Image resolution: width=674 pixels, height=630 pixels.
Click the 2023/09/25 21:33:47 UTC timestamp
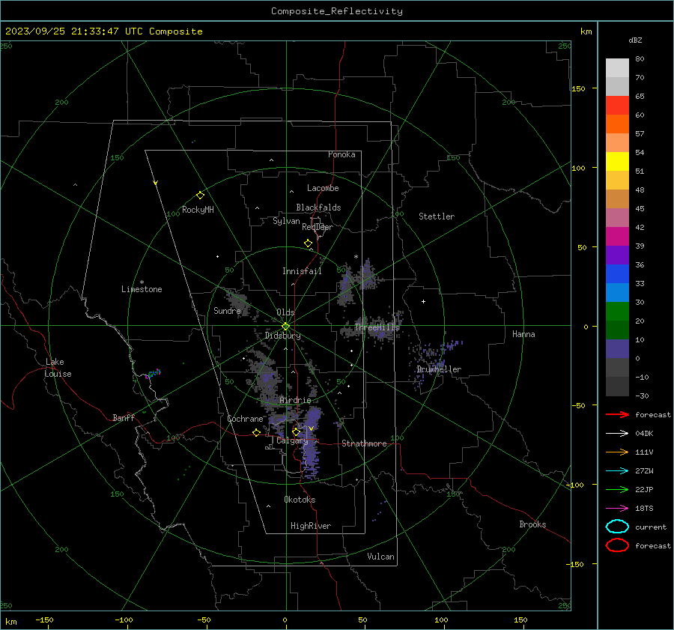tap(73, 31)
